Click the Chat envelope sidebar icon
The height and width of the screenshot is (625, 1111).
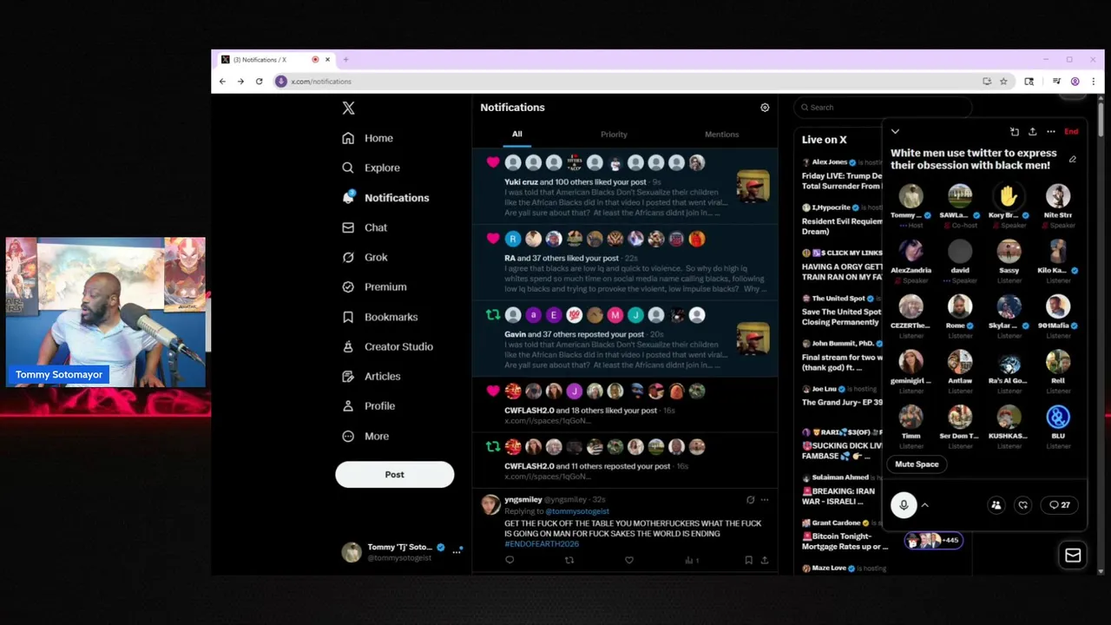[348, 227]
